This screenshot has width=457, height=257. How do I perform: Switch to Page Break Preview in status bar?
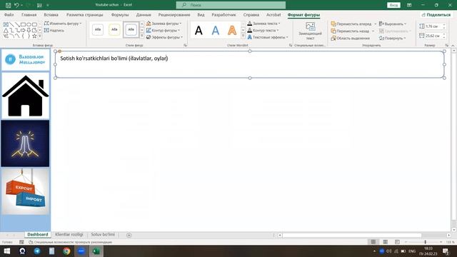pos(397,242)
